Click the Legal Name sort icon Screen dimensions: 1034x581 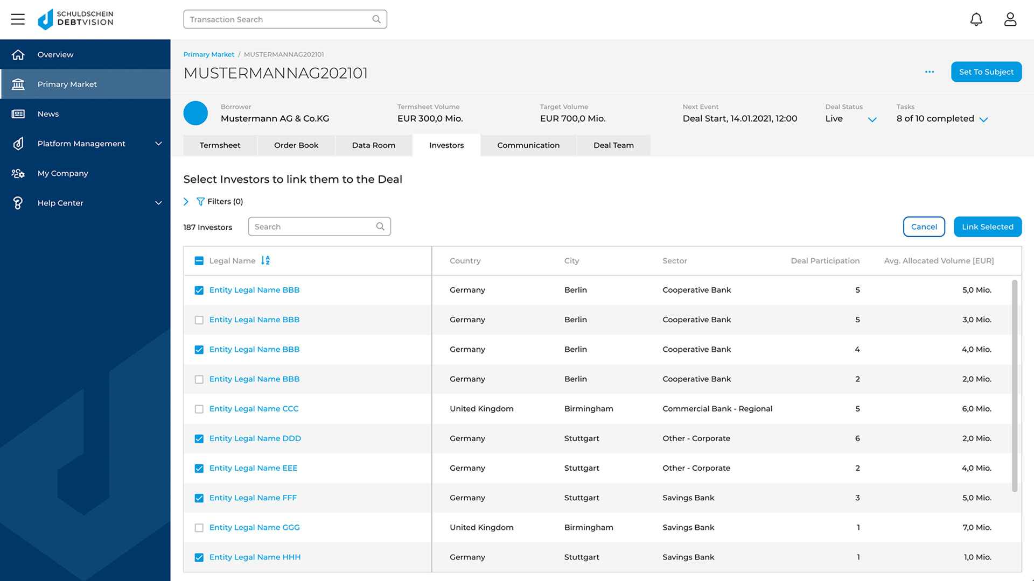[266, 260]
